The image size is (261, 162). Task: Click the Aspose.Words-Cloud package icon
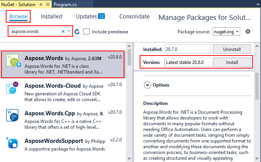point(13,88)
